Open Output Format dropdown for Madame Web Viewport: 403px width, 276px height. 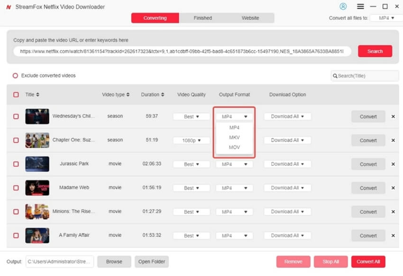tap(234, 188)
